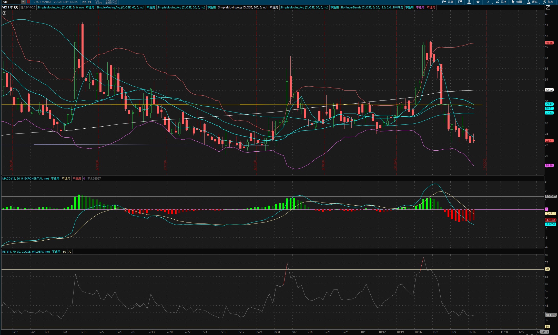Viewport: 558px width, 335px height.
Task: Click the share (分享) icon
Action: (x=448, y=2)
